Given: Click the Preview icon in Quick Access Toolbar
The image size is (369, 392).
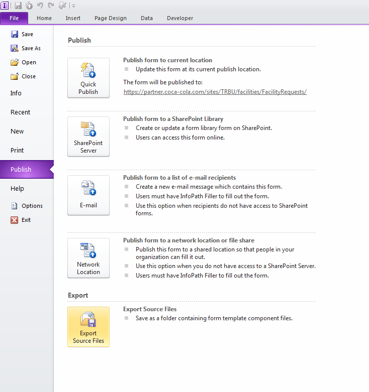Looking at the screenshot, I should (62, 5).
